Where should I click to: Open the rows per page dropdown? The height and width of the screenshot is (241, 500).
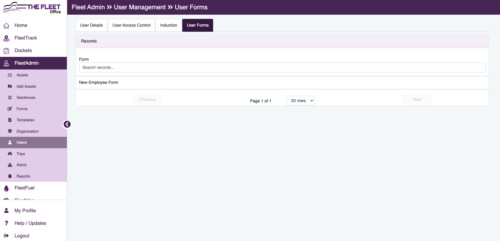pos(300,101)
